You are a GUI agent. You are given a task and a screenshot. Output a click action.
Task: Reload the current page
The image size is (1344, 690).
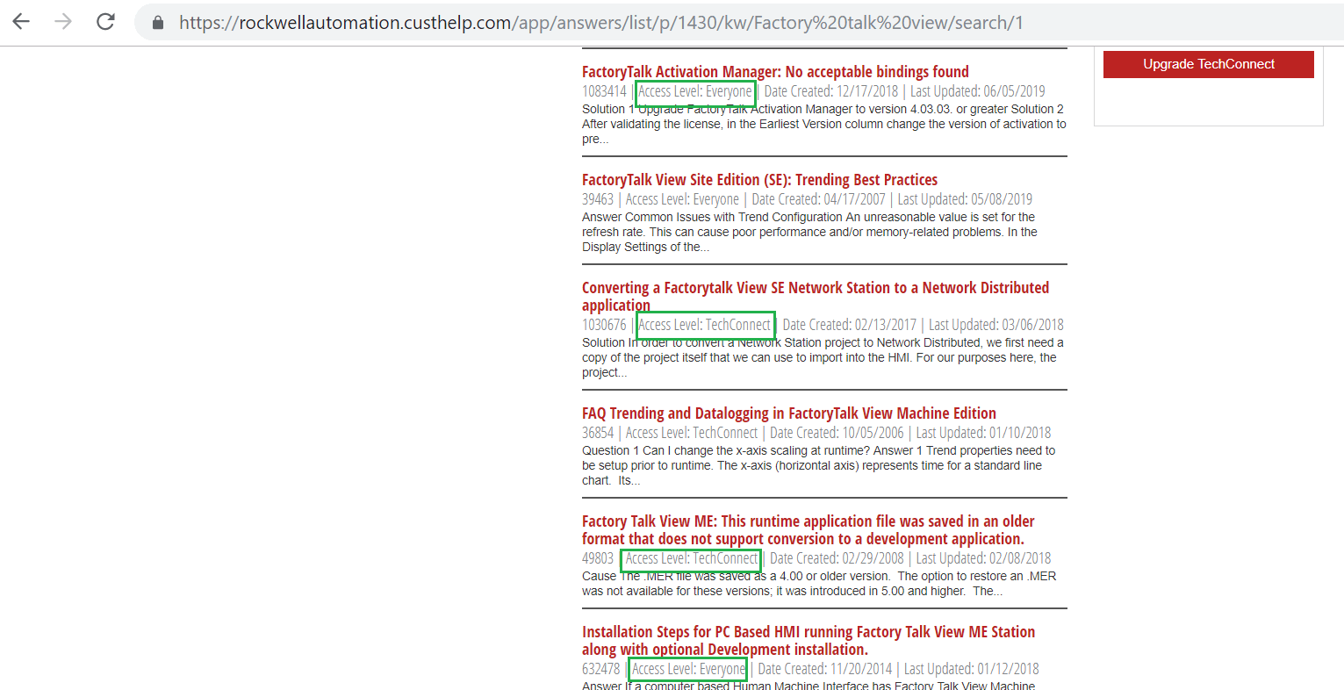(105, 22)
